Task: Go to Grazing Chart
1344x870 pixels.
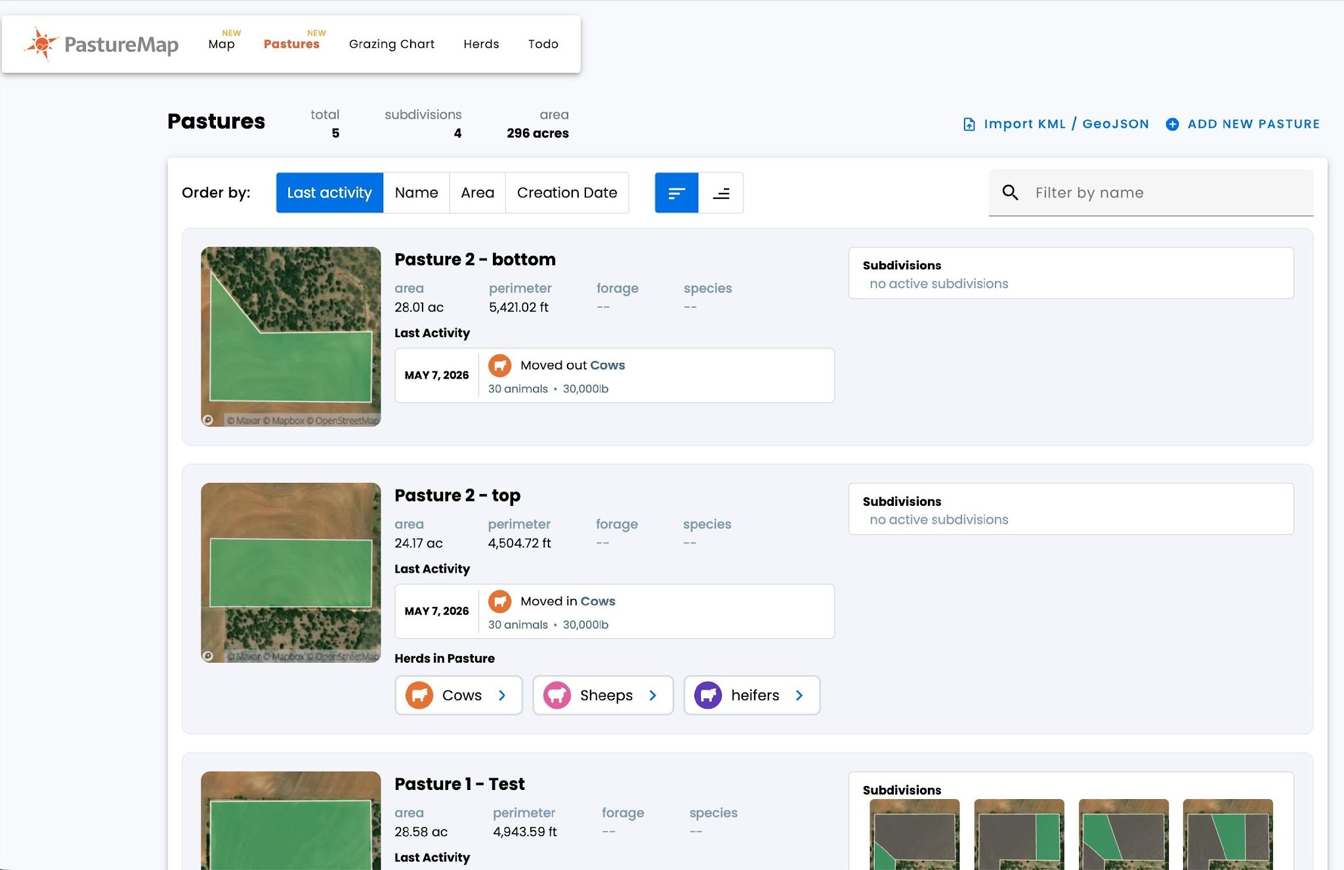Action: click(x=392, y=44)
